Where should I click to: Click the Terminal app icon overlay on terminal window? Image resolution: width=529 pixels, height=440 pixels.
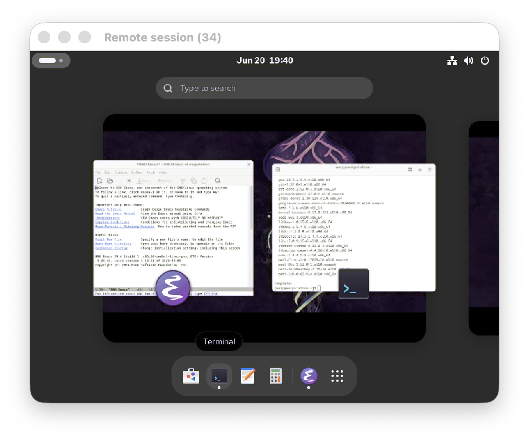pos(354,284)
